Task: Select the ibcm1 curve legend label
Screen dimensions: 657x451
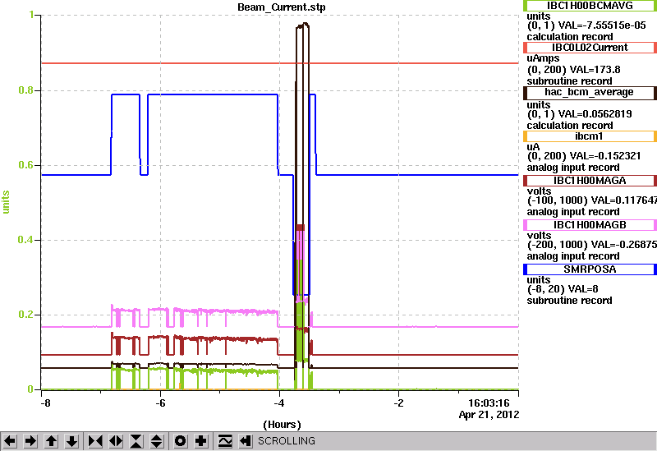Action: [x=590, y=136]
